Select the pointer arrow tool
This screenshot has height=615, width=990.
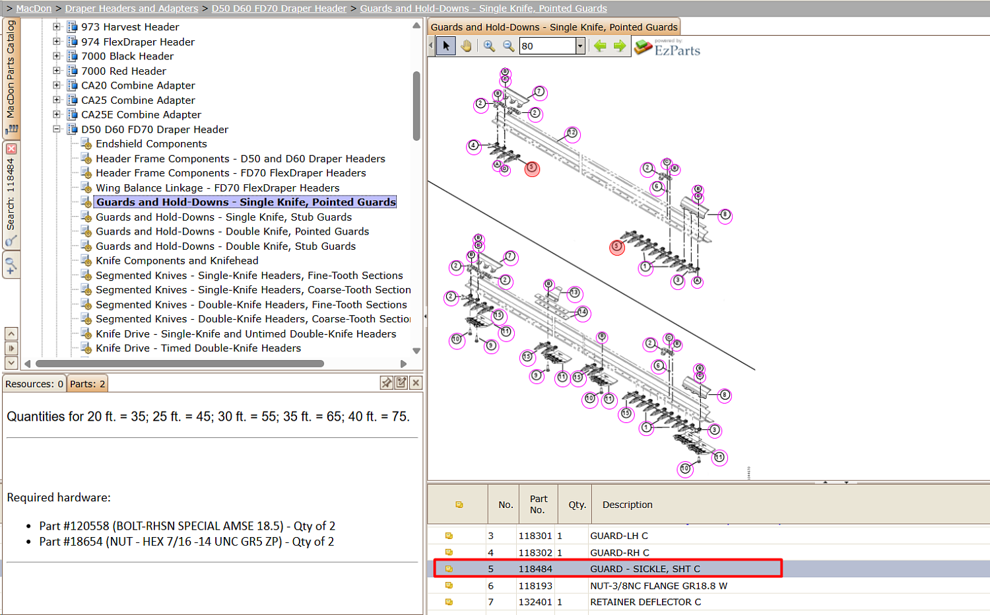[446, 46]
